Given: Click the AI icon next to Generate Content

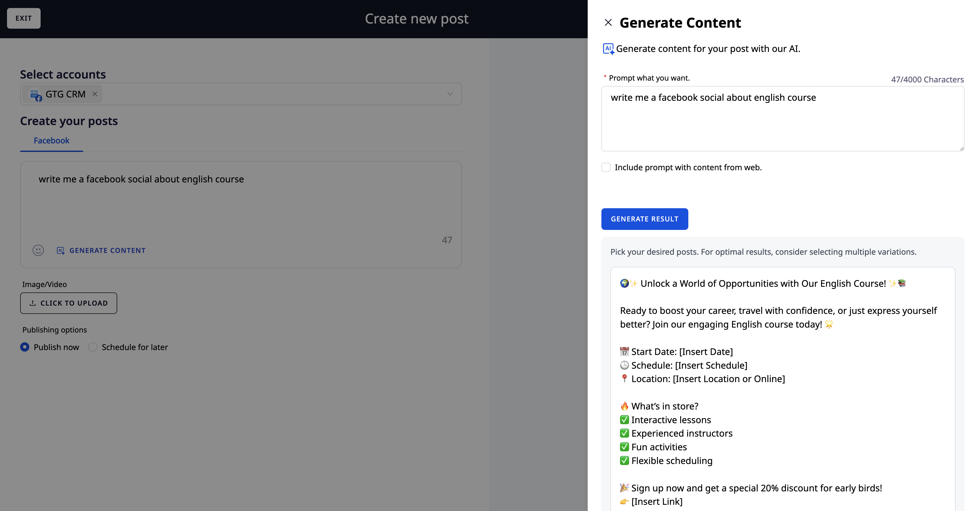Looking at the screenshot, I should pos(60,250).
